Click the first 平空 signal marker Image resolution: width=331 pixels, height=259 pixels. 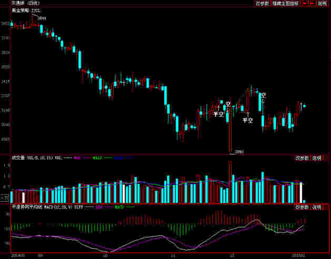[218, 114]
